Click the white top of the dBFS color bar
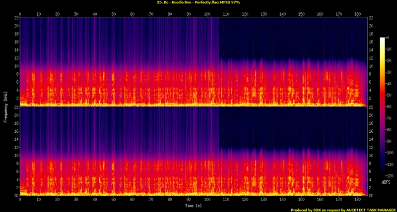 [382, 39]
